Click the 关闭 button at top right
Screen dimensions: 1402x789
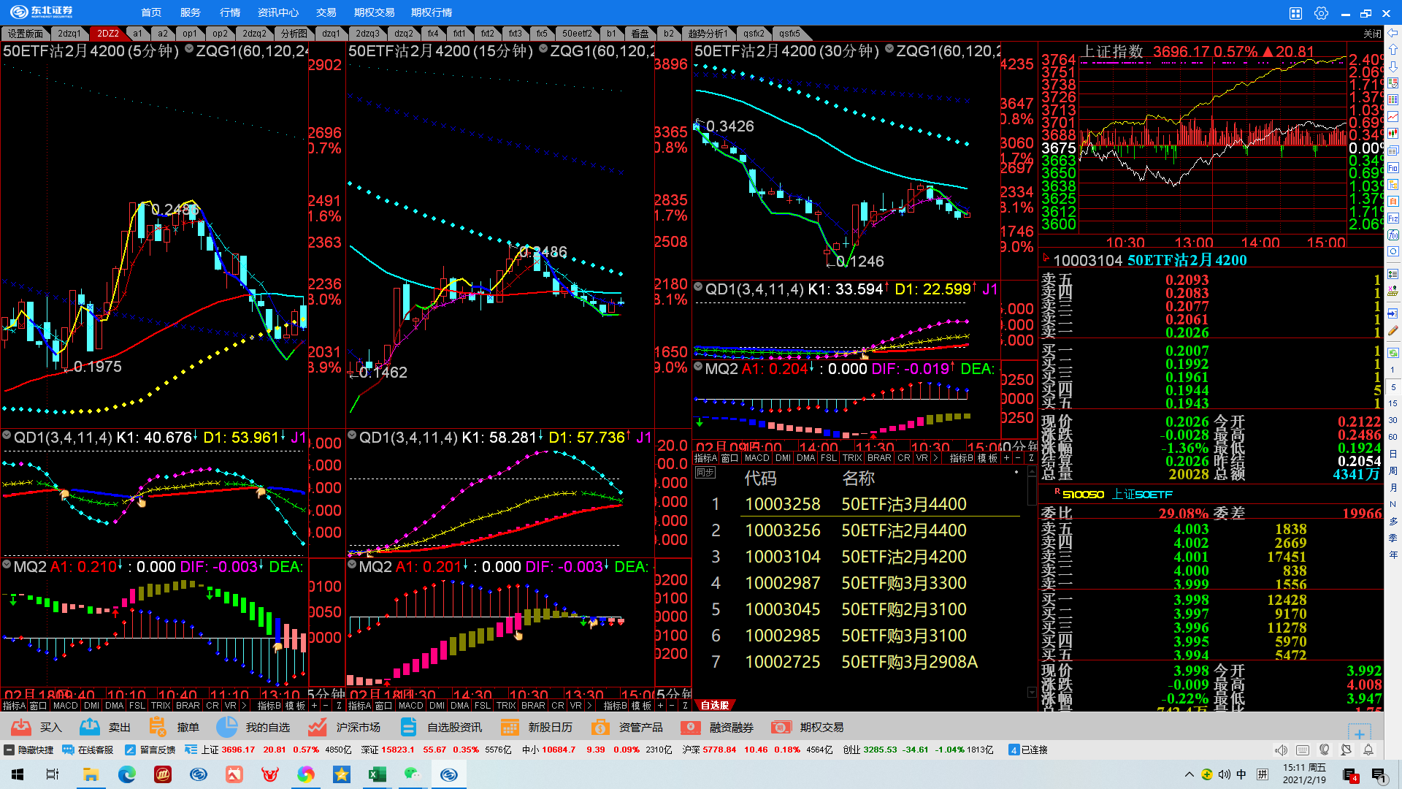pyautogui.click(x=1372, y=34)
